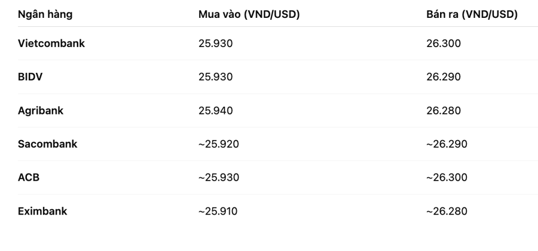Click Agribank selling rate 26.280

click(x=444, y=111)
